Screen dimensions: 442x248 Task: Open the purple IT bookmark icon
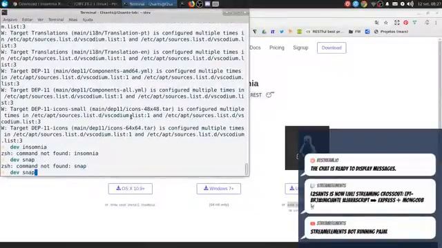[x=273, y=32]
